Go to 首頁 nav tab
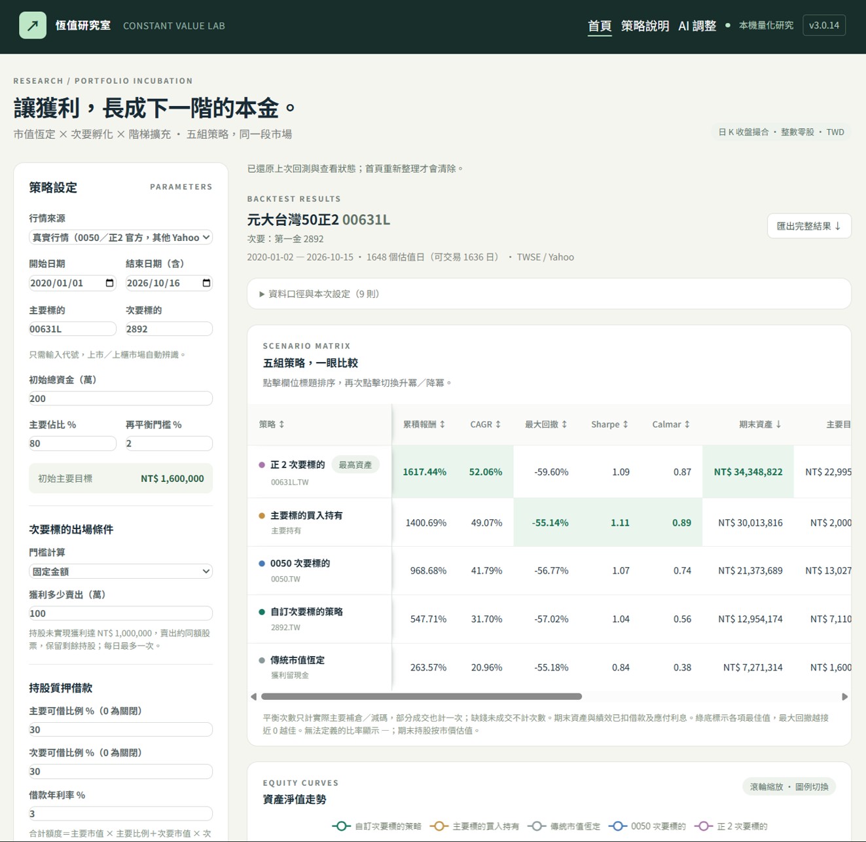 coord(600,26)
